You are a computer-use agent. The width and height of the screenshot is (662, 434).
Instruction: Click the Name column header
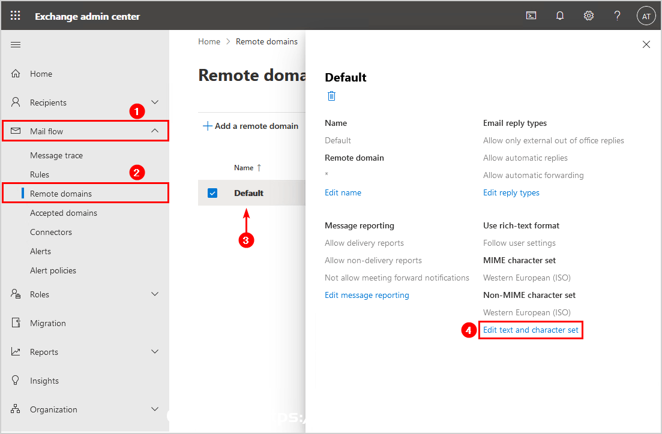point(244,168)
